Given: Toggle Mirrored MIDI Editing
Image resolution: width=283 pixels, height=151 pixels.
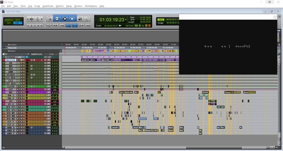Looking at the screenshot, I should [62, 26].
